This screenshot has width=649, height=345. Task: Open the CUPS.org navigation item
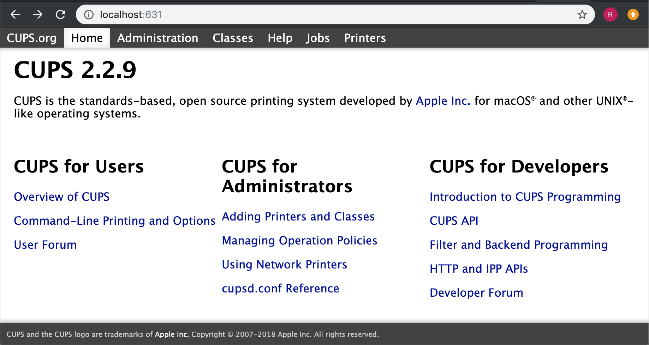(32, 38)
